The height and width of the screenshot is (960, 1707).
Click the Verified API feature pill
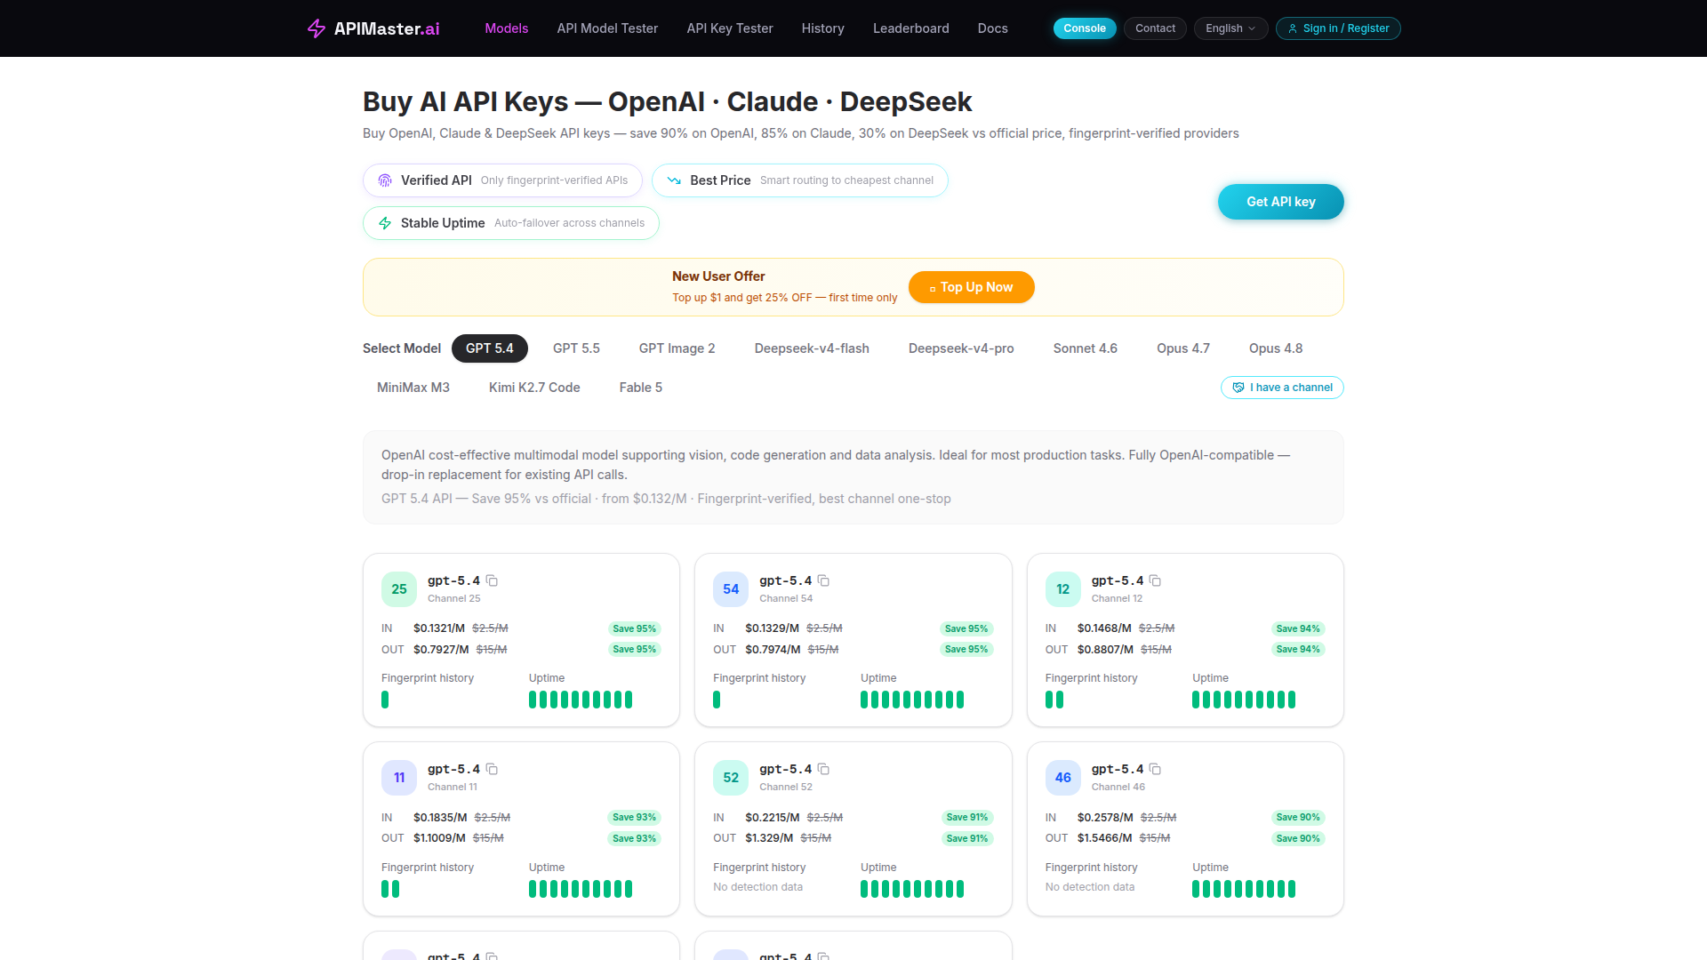coord(502,180)
